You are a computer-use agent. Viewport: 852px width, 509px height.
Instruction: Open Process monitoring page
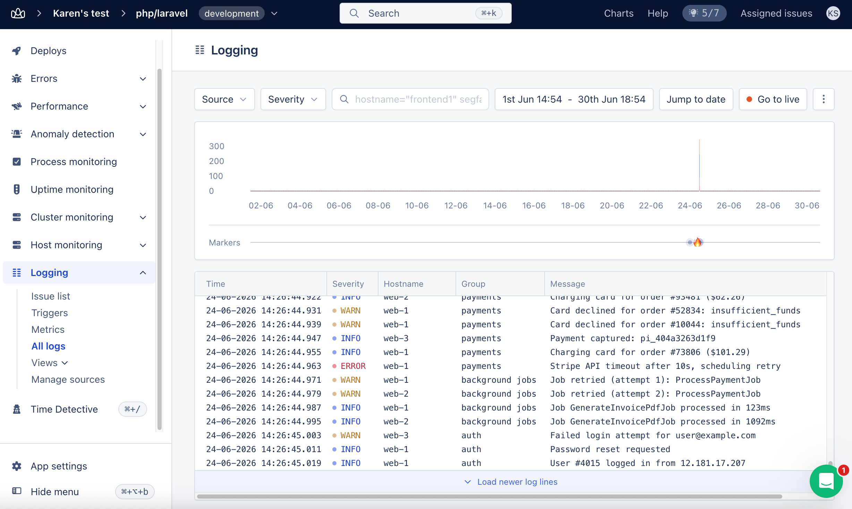click(x=74, y=162)
